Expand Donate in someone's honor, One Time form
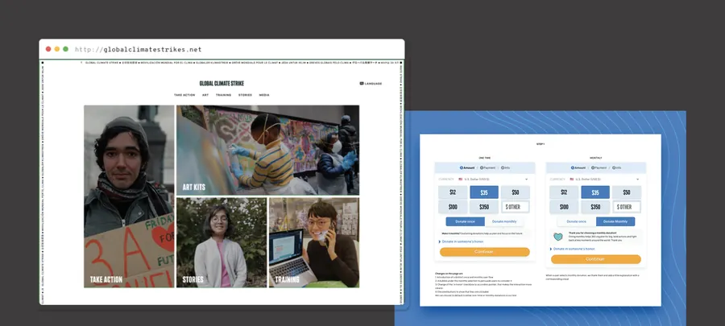This screenshot has height=326, width=725. point(461,241)
